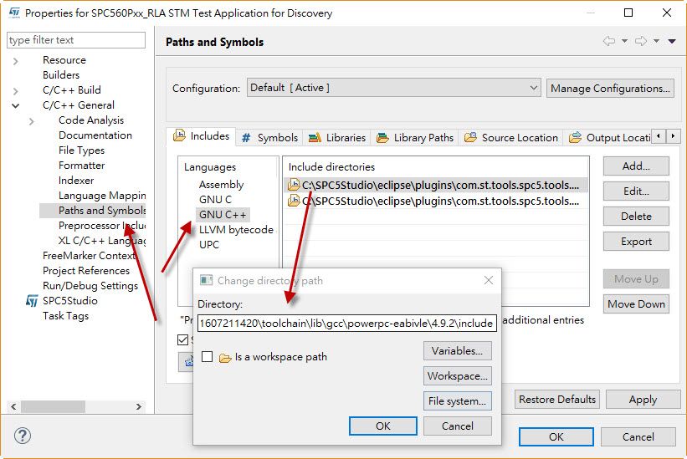Select Builders in the tree
The height and width of the screenshot is (459, 687).
click(x=61, y=74)
